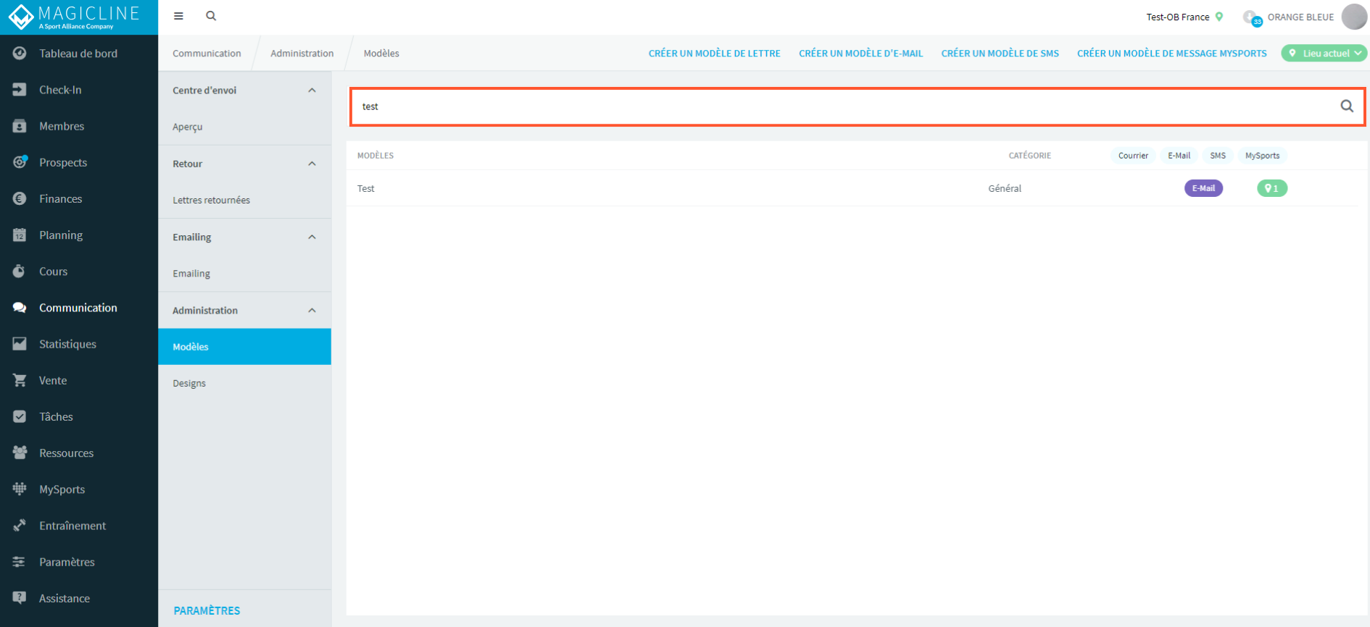Open Tableau de bord in the sidebar
1370x627 pixels.
[78, 53]
